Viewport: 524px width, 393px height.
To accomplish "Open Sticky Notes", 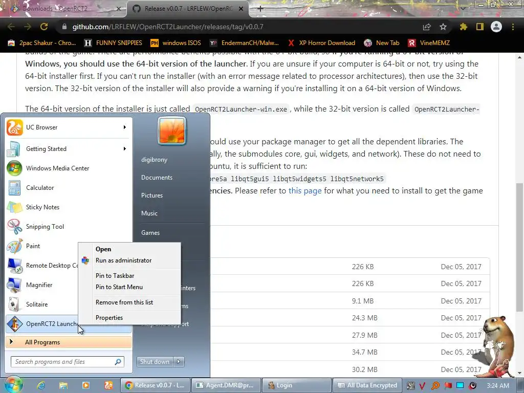I will click(69, 207).
